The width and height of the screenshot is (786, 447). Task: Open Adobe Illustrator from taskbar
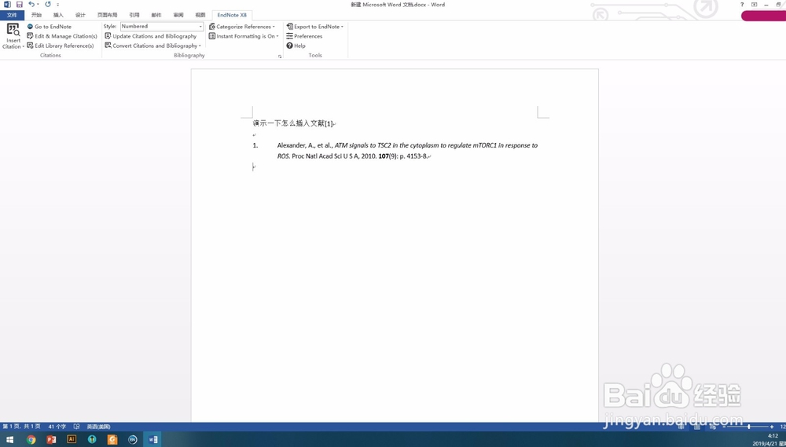point(72,439)
